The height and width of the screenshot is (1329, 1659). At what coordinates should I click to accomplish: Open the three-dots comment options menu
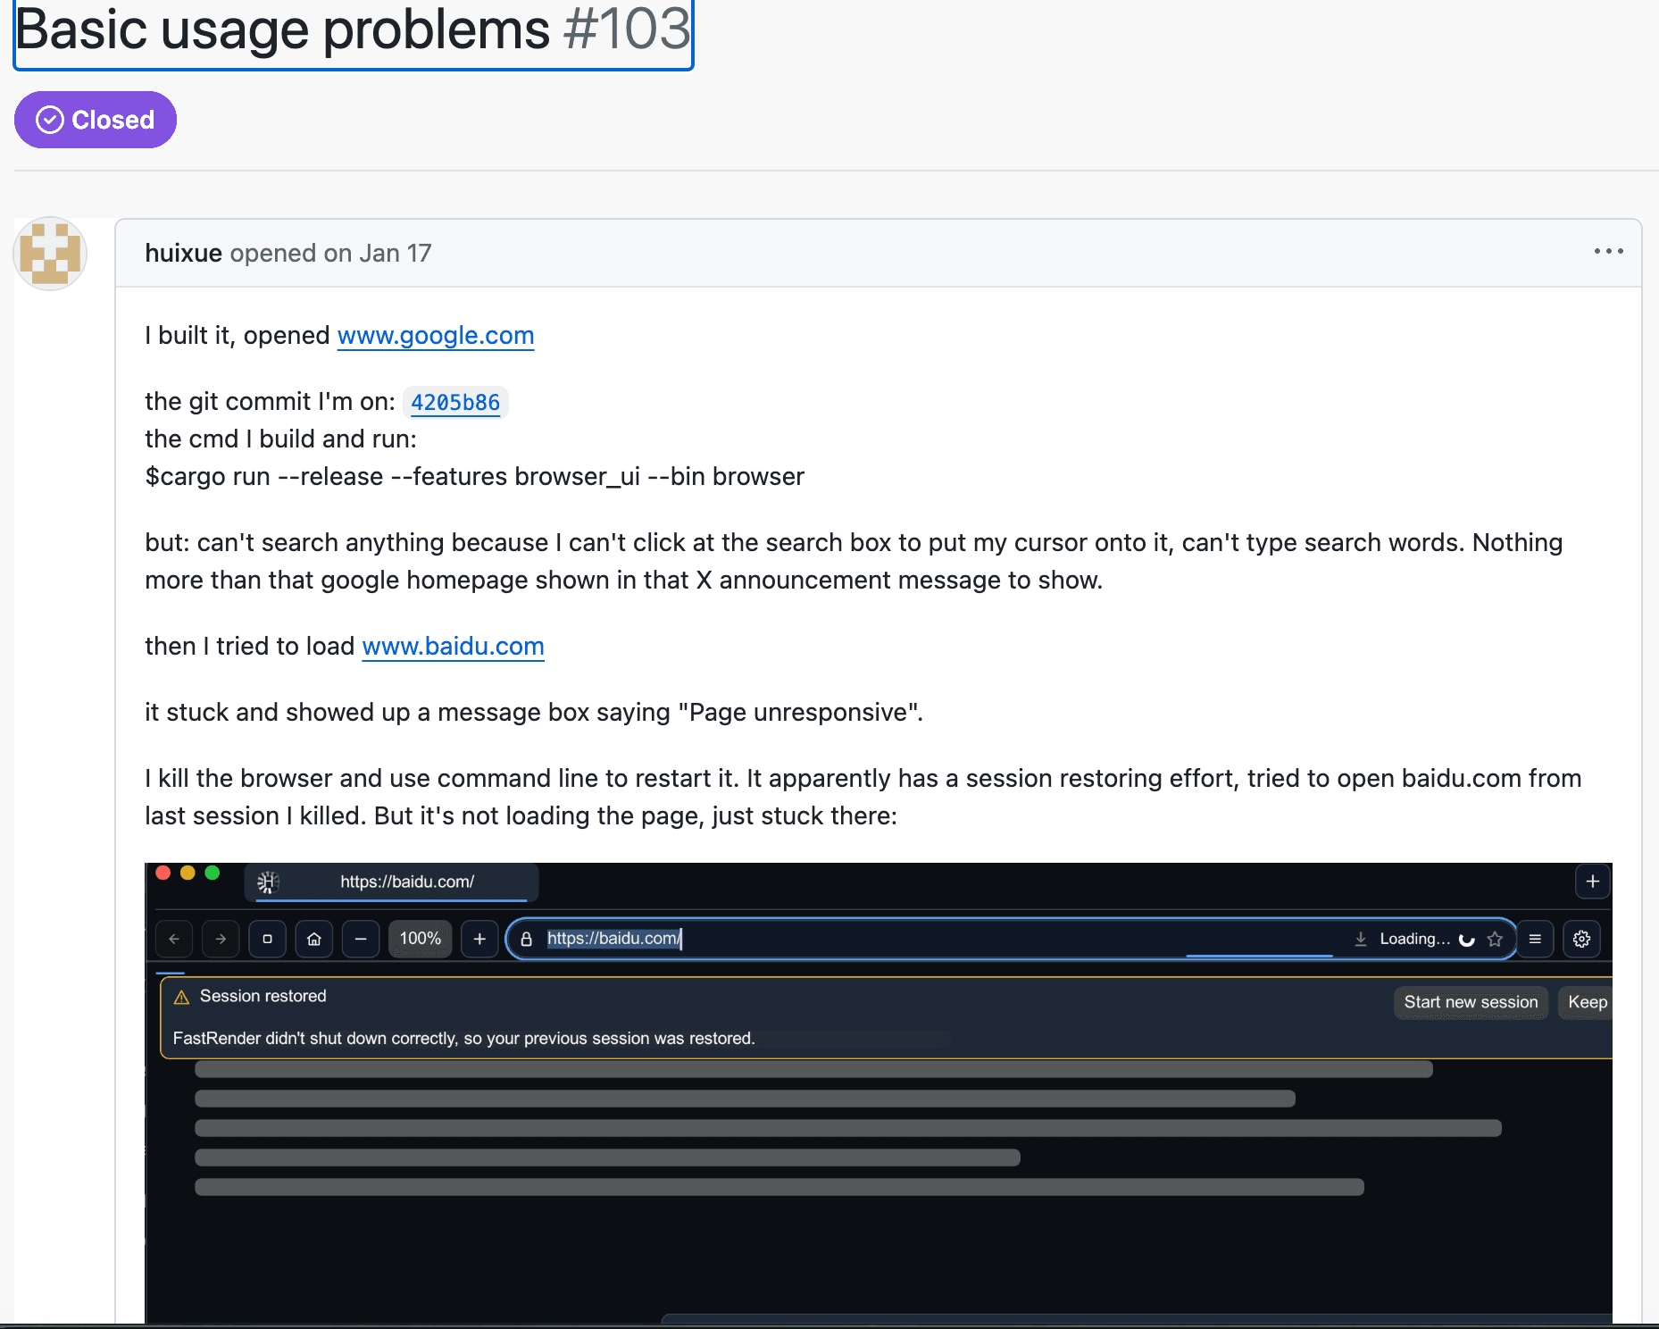1608,252
